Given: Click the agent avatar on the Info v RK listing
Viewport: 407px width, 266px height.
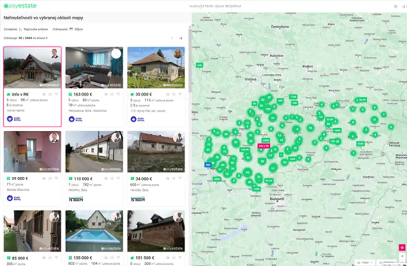Looking at the screenshot, I should [x=54, y=53].
